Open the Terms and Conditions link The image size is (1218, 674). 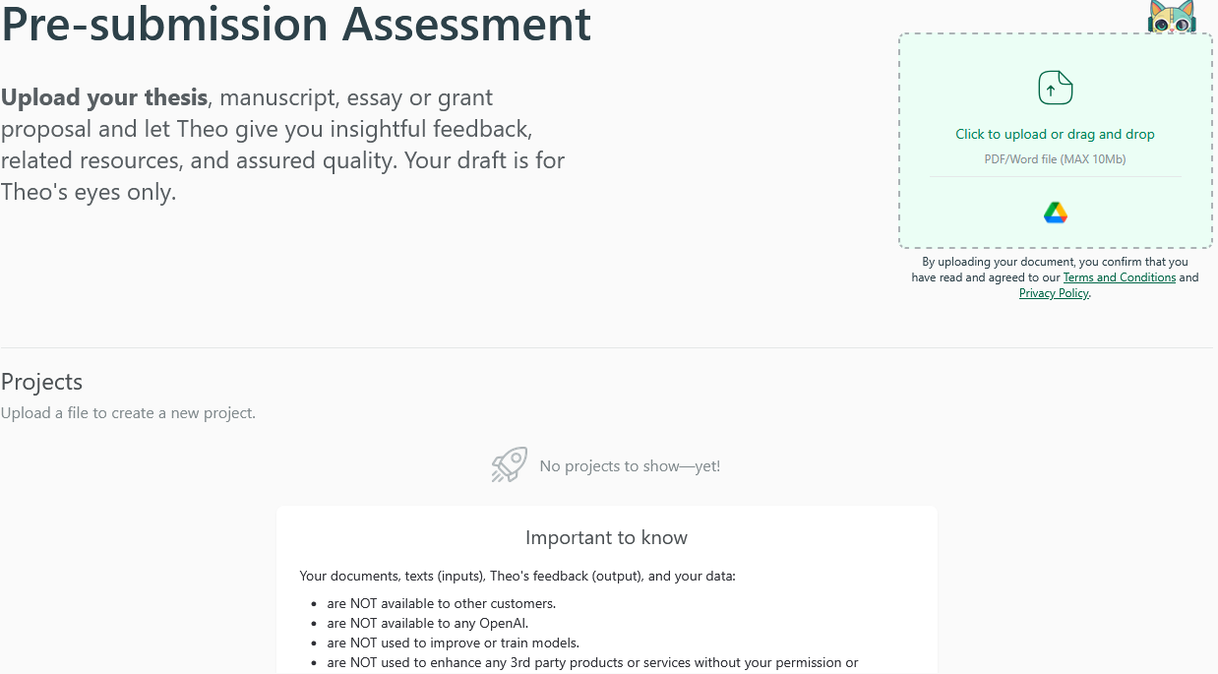(1119, 277)
